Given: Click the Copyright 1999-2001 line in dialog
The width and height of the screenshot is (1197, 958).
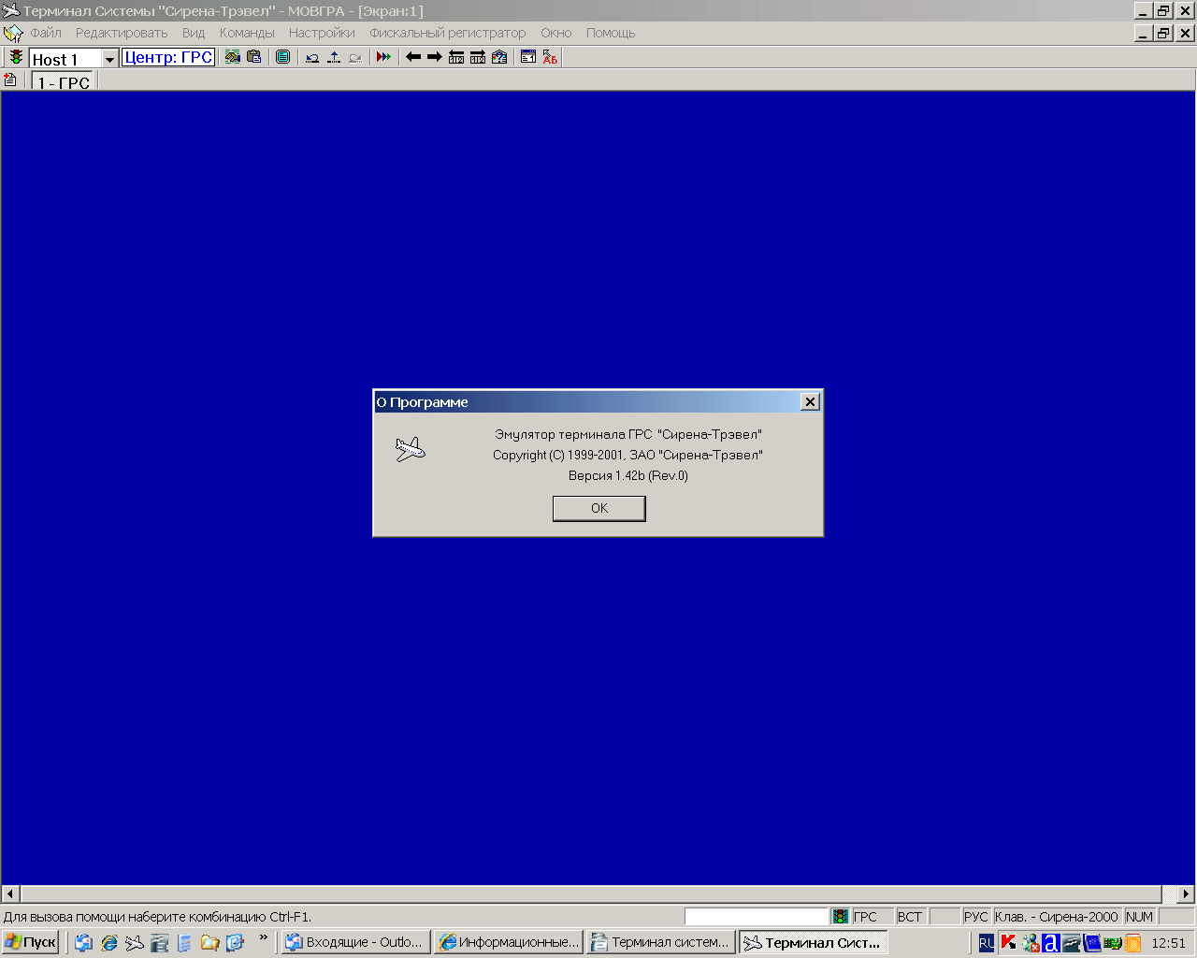Looking at the screenshot, I should (628, 455).
